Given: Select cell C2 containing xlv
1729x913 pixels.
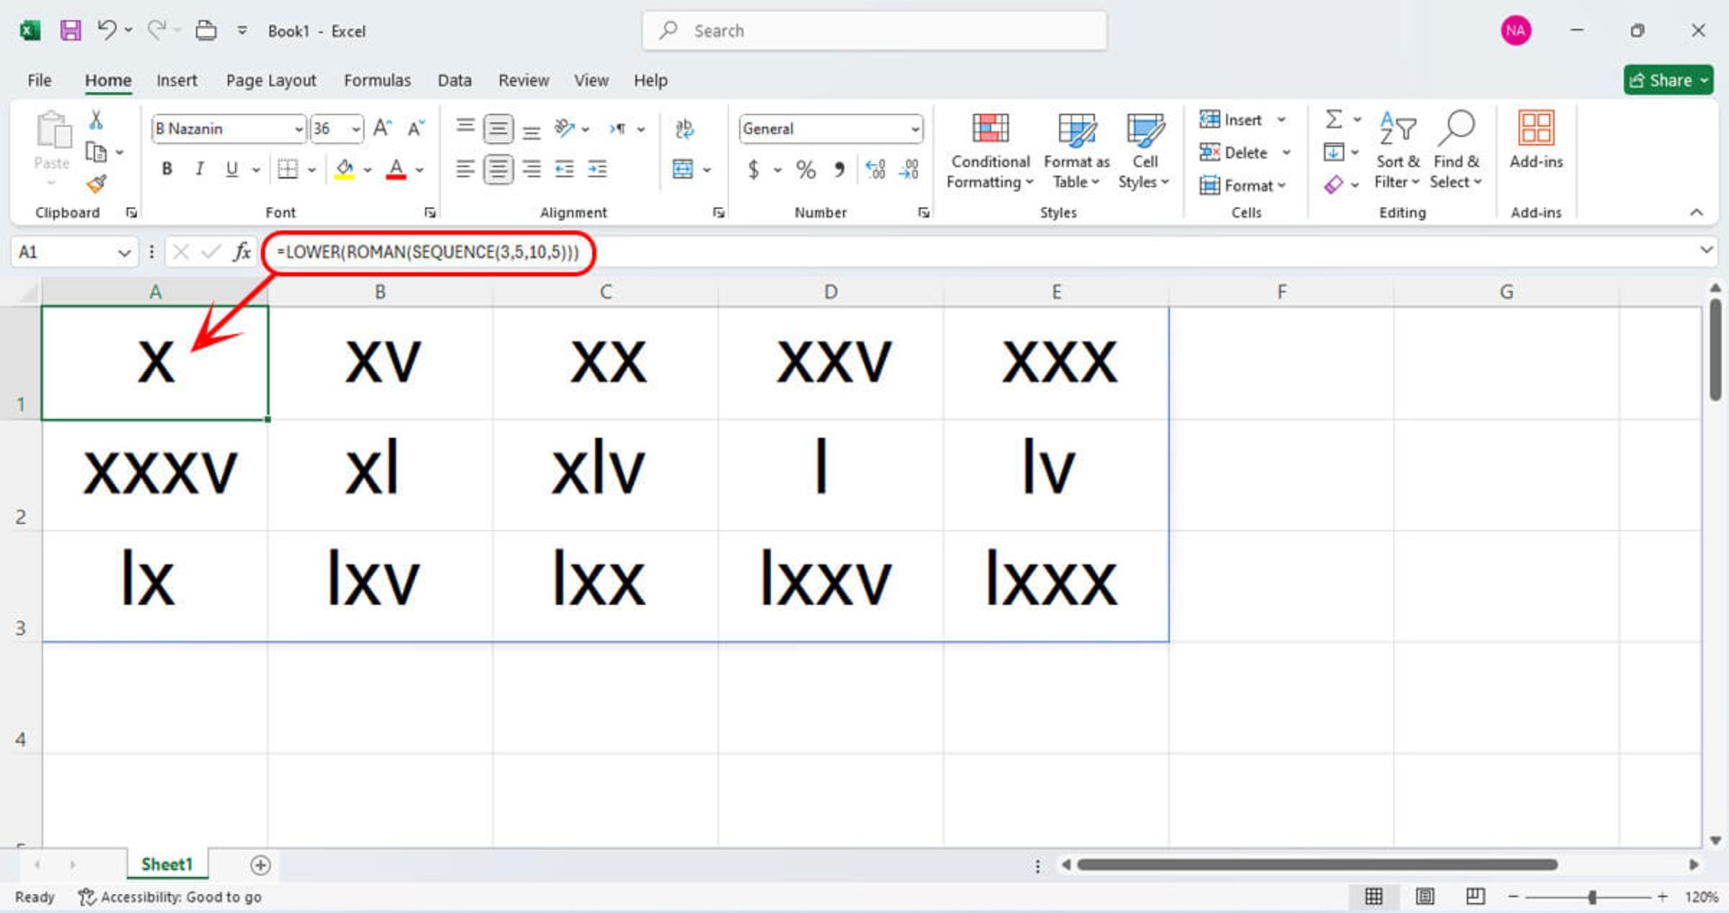Looking at the screenshot, I should pos(605,475).
